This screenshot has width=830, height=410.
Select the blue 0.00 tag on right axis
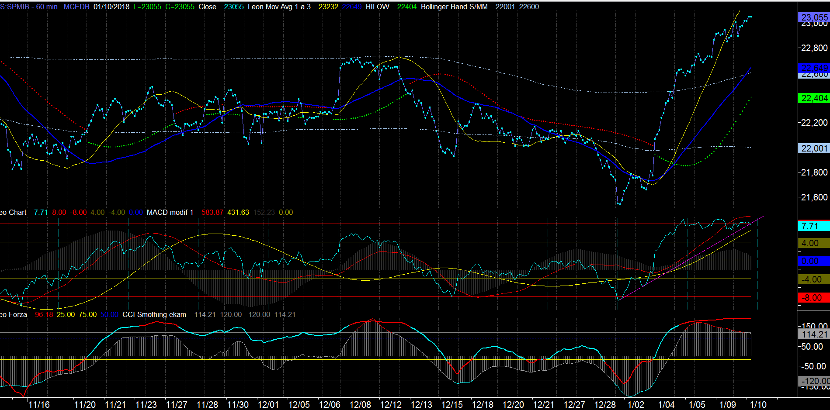pyautogui.click(x=813, y=261)
